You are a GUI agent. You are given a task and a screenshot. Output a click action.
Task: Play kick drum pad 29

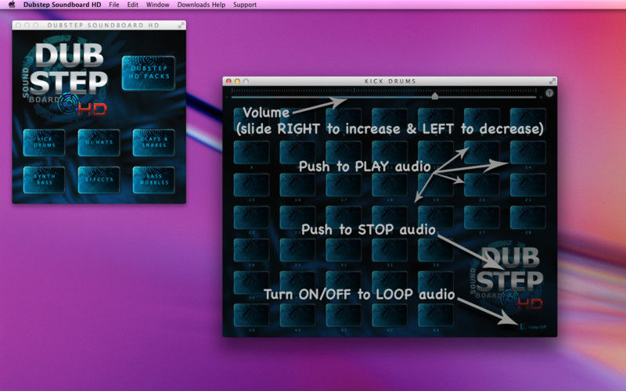pos(251,250)
